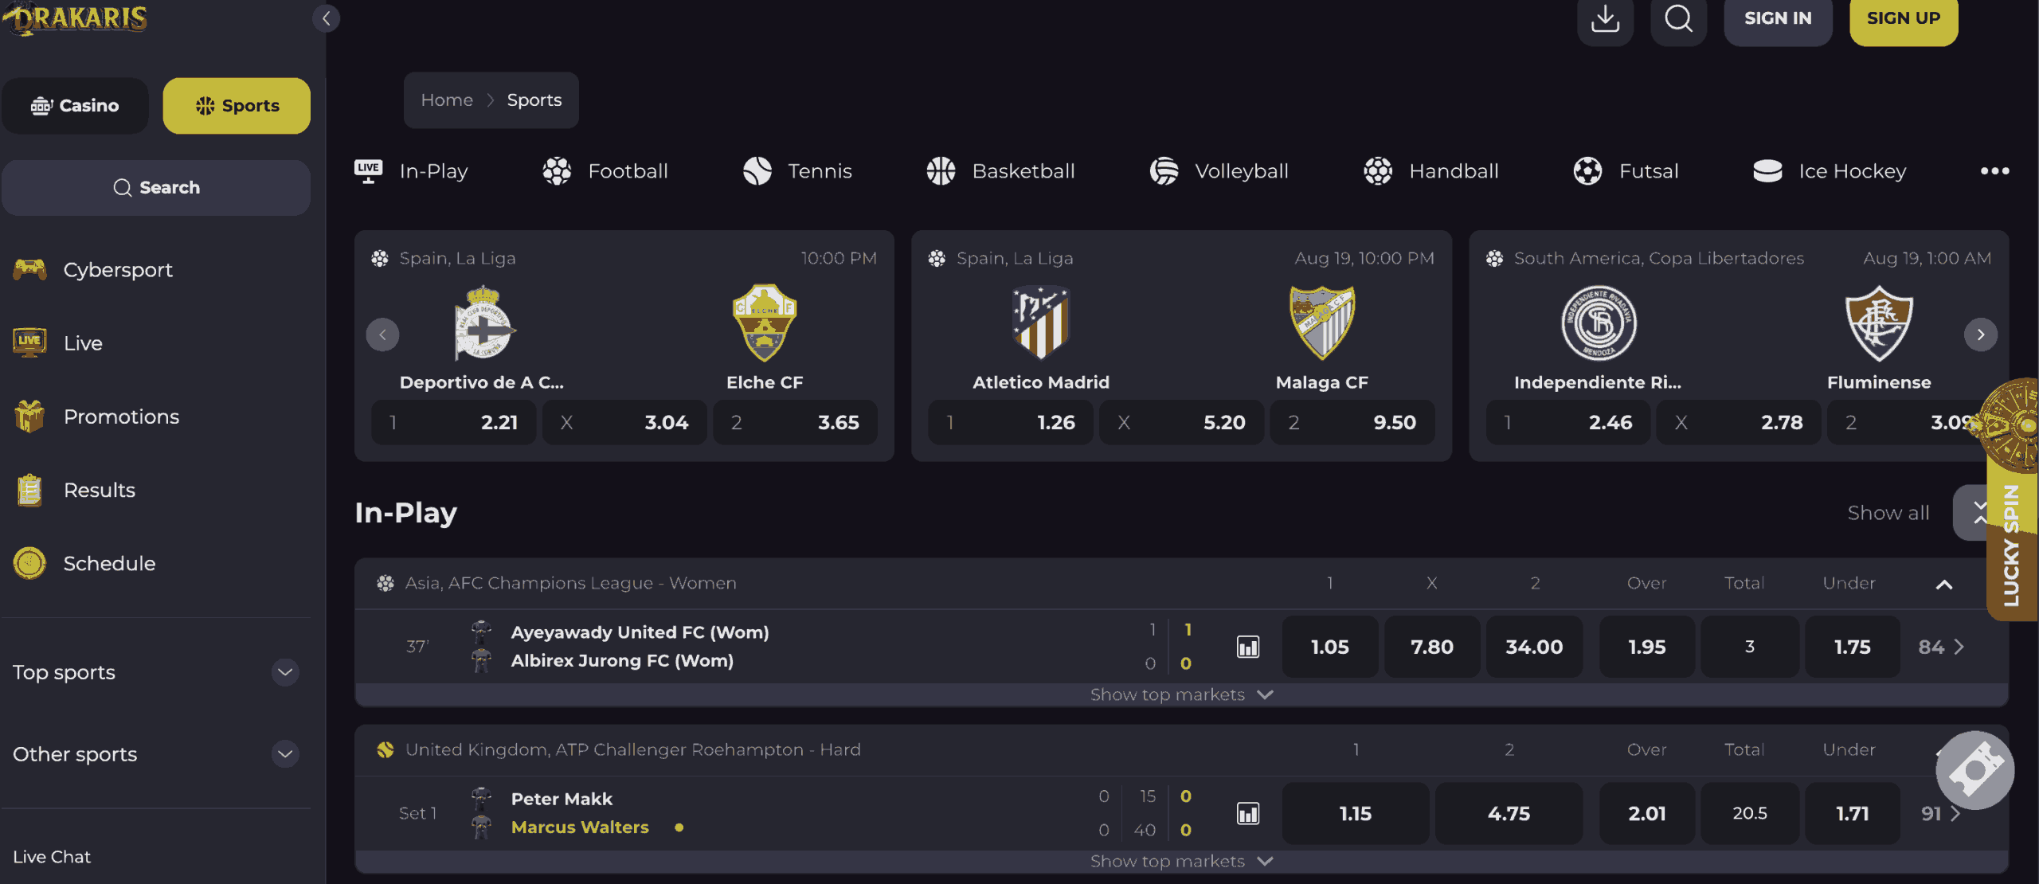The height and width of the screenshot is (884, 2039).
Task: Select the Ice Hockey sport tab
Action: [1830, 171]
